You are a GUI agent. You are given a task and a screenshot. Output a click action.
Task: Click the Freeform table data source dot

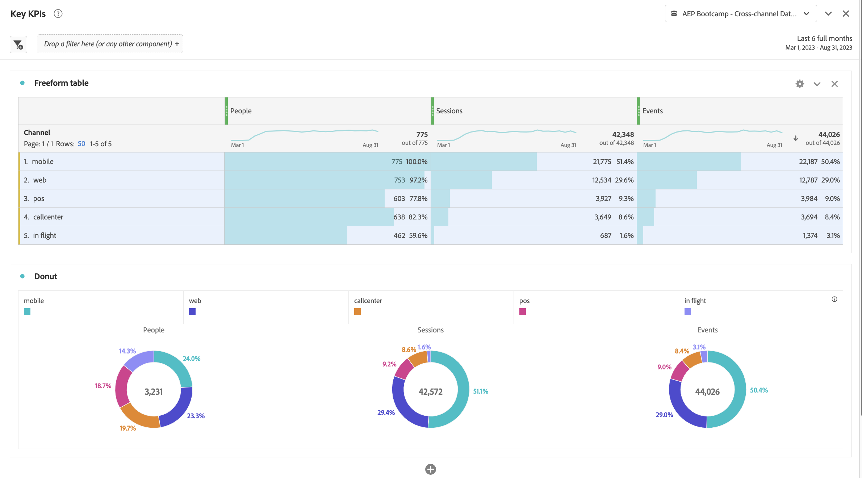[x=22, y=83]
